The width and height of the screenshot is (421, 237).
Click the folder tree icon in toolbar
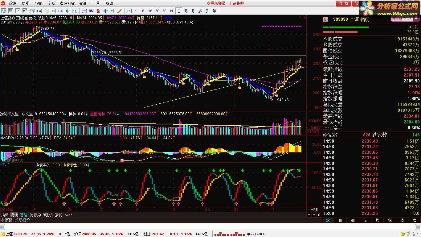(46, 11)
